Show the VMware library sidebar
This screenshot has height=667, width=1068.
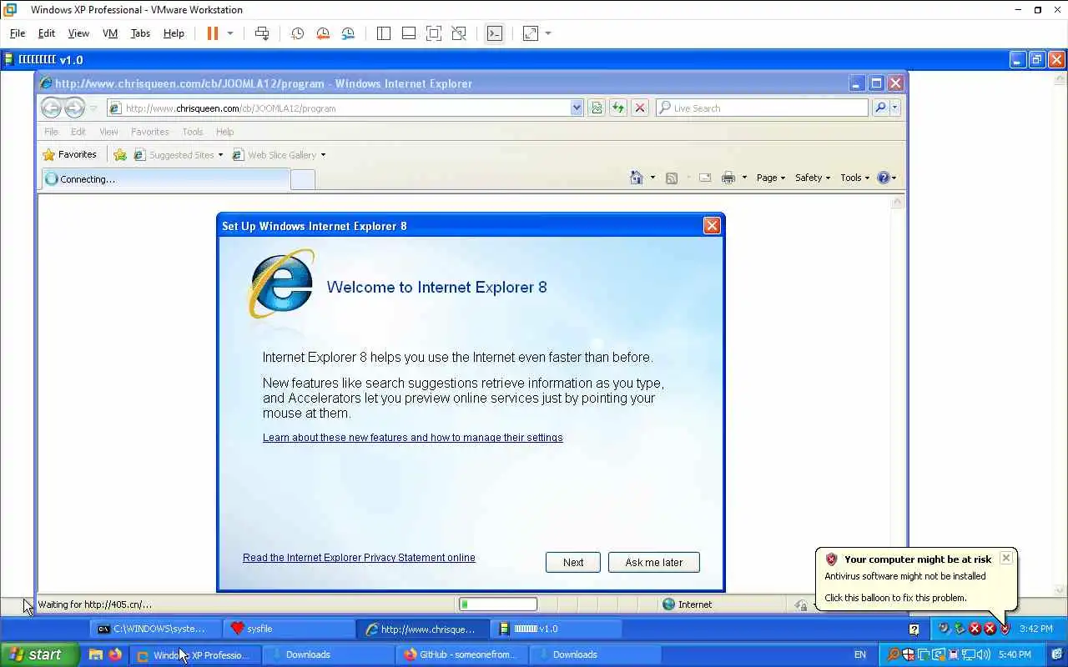pos(384,33)
